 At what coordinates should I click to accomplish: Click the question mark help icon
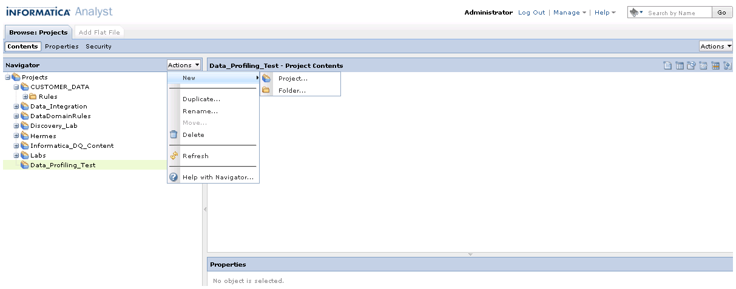pyautogui.click(x=174, y=177)
